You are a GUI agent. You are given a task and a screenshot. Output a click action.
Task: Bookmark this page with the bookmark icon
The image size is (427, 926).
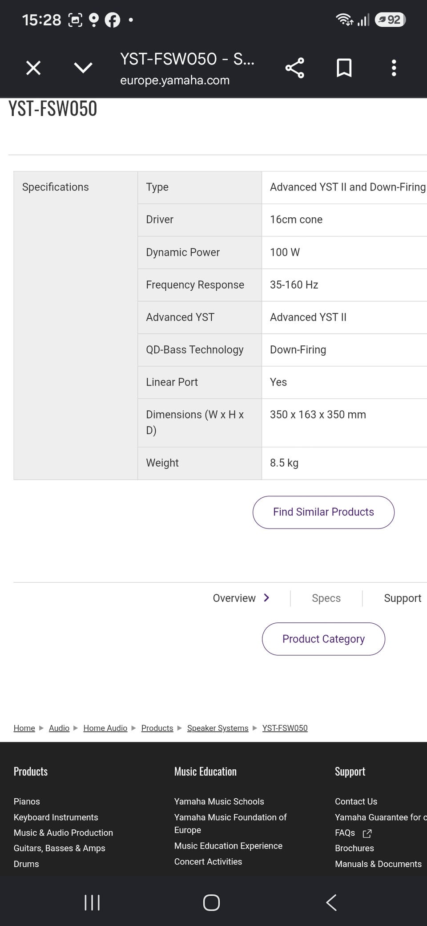point(344,68)
